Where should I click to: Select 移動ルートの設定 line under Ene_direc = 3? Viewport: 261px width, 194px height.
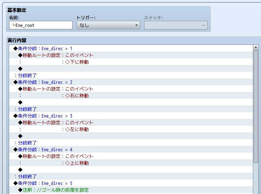tap(131, 122)
